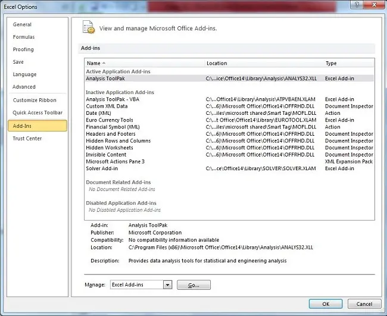Click the Disabled Application Add-ins heading
Viewport: 387px width, 316px height.
(x=121, y=203)
